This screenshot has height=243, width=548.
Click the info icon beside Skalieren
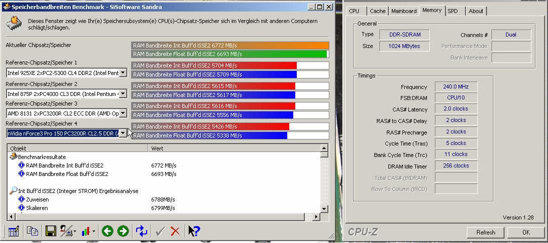[22, 207]
